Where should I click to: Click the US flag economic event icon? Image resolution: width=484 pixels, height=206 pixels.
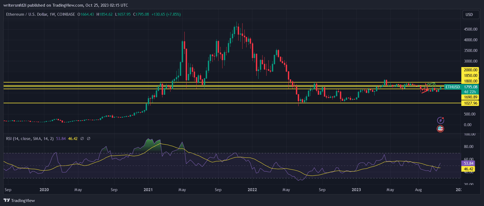click(440, 129)
